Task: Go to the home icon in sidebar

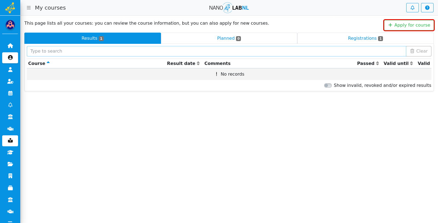Action: pos(10,46)
